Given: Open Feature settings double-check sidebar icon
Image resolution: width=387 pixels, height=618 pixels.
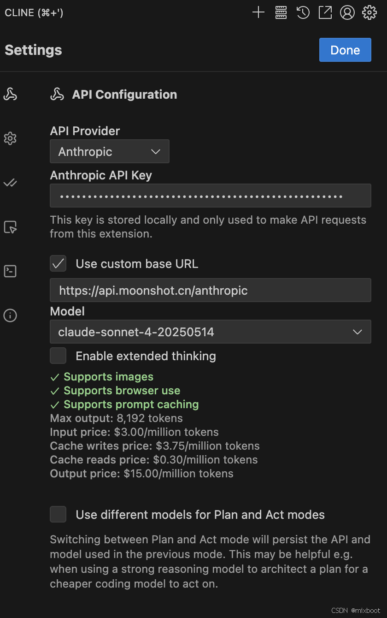Looking at the screenshot, I should 10,183.
